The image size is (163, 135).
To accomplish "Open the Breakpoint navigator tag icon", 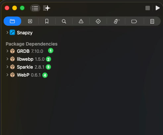I will pos(134,21).
